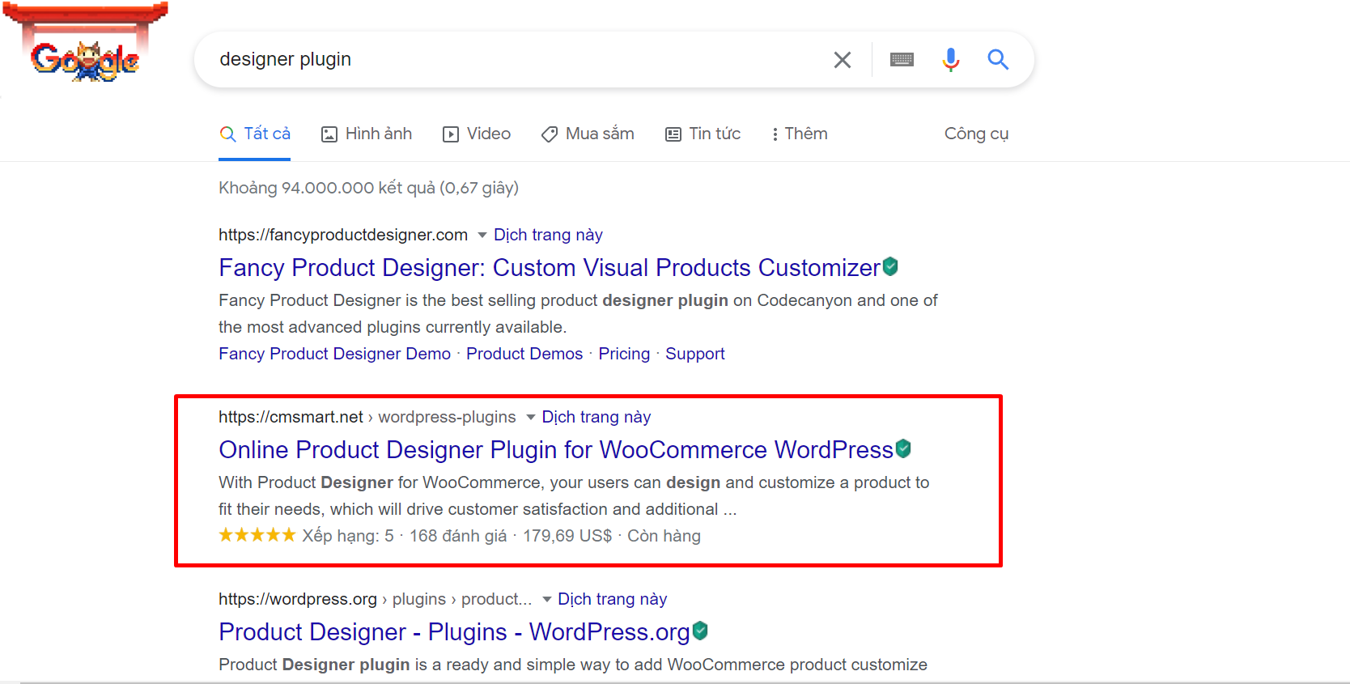Image resolution: width=1350 pixels, height=684 pixels.
Task: Open 'Fancy Product Designer: Custom Visual Products Customizer'
Action: (x=550, y=268)
